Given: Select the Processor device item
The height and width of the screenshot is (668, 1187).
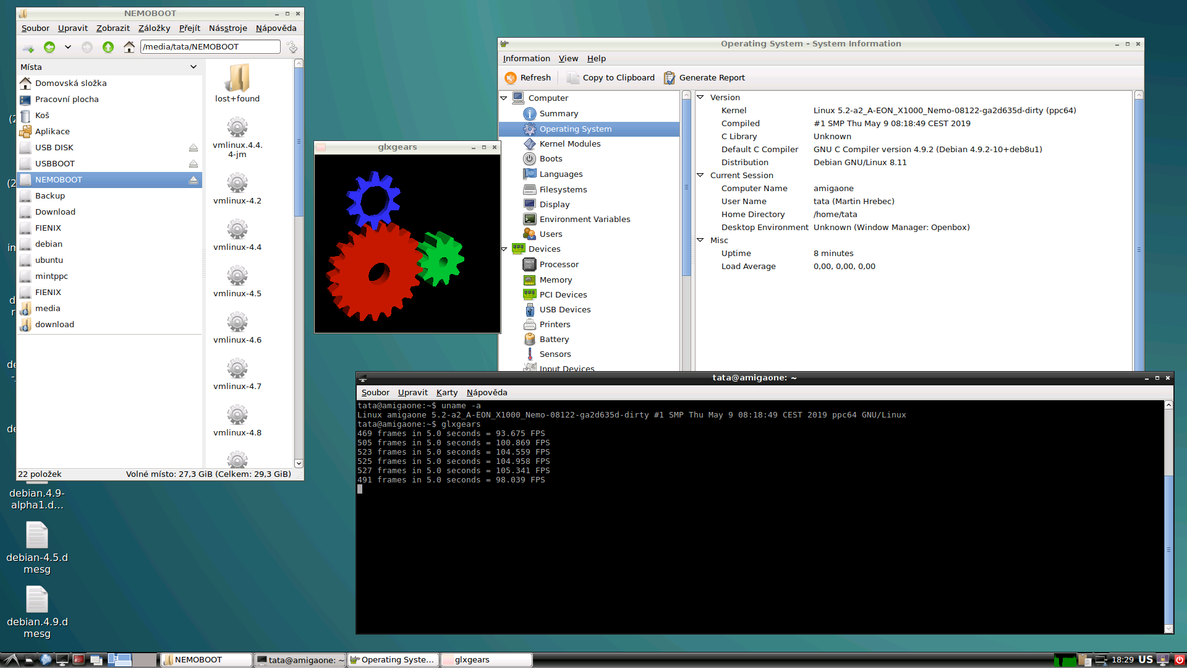Looking at the screenshot, I should click(558, 264).
